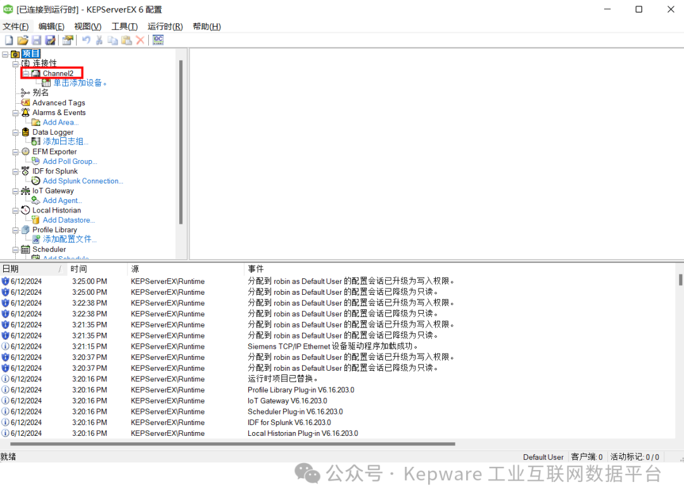
Task: Open the 编辑(E) menu
Action: [x=51, y=27]
